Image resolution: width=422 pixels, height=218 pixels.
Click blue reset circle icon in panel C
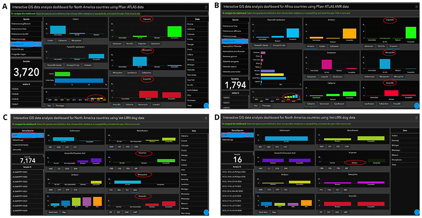(206, 212)
